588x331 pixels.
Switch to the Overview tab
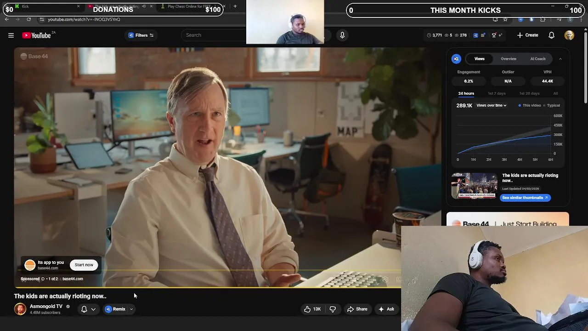coord(509,59)
